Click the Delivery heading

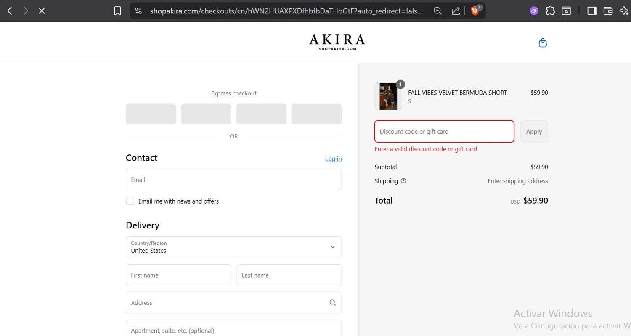[x=142, y=225]
